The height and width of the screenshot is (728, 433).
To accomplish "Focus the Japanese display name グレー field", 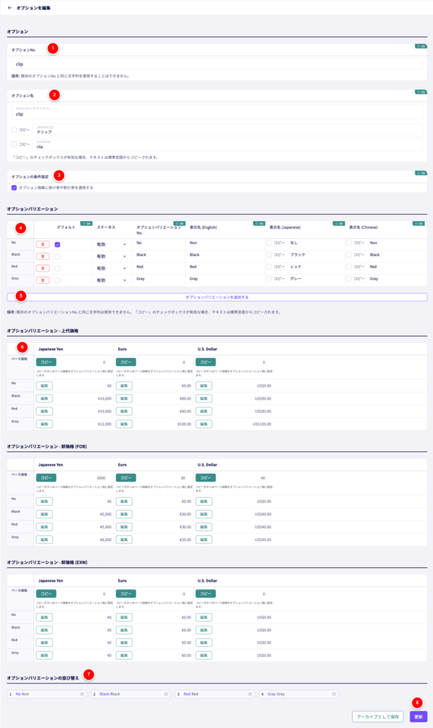I will tap(316, 279).
